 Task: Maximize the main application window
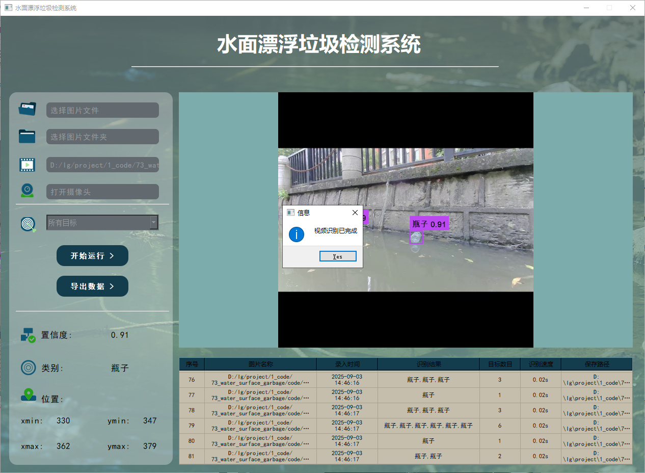coord(609,8)
